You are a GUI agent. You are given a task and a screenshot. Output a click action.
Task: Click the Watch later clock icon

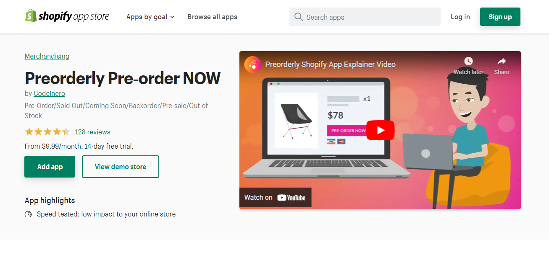coord(468,61)
